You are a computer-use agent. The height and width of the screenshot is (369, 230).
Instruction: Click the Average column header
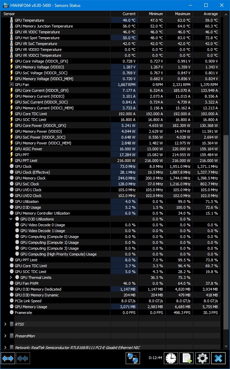pyautogui.click(x=207, y=14)
